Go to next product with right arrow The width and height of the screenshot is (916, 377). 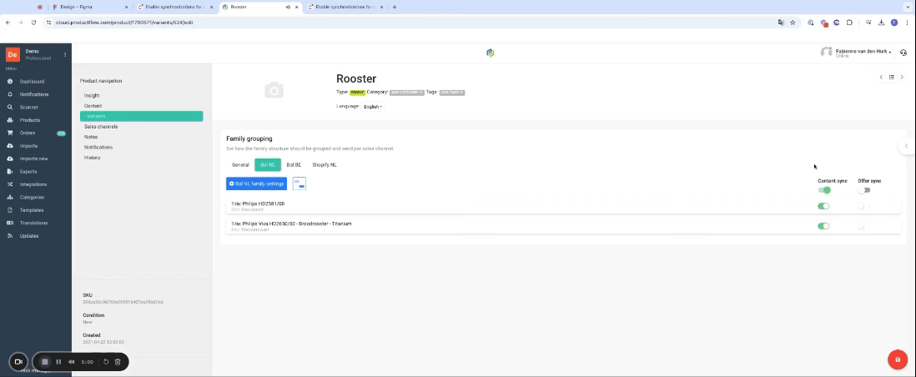902,78
